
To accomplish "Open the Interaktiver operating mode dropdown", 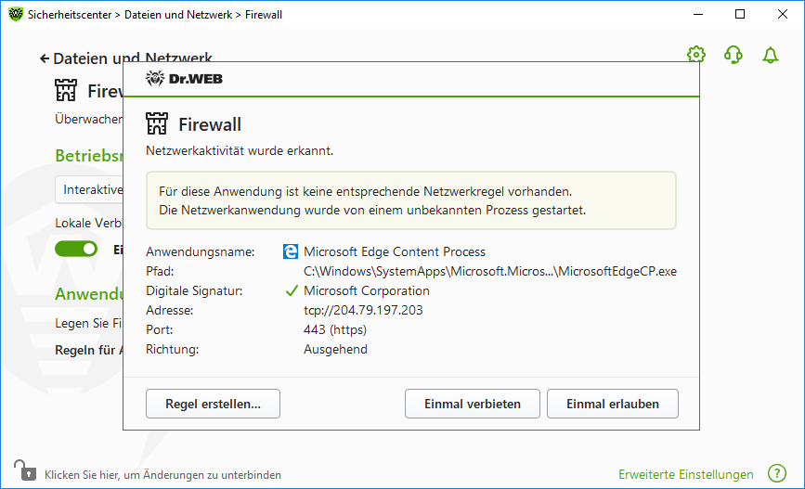I will coord(90,189).
